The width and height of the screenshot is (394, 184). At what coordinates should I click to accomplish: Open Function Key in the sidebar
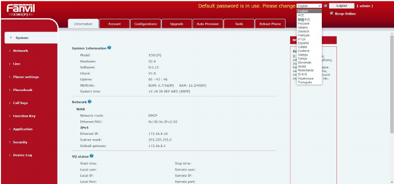pos(24,116)
